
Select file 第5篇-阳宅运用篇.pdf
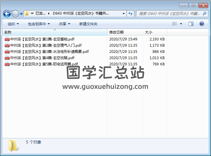44,64
